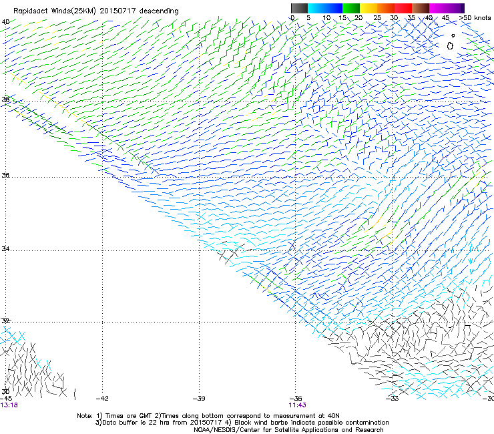Viewport: 494px width, 434px height.
Task: Click the NOAA/NESDIS credit line
Action: point(288,429)
